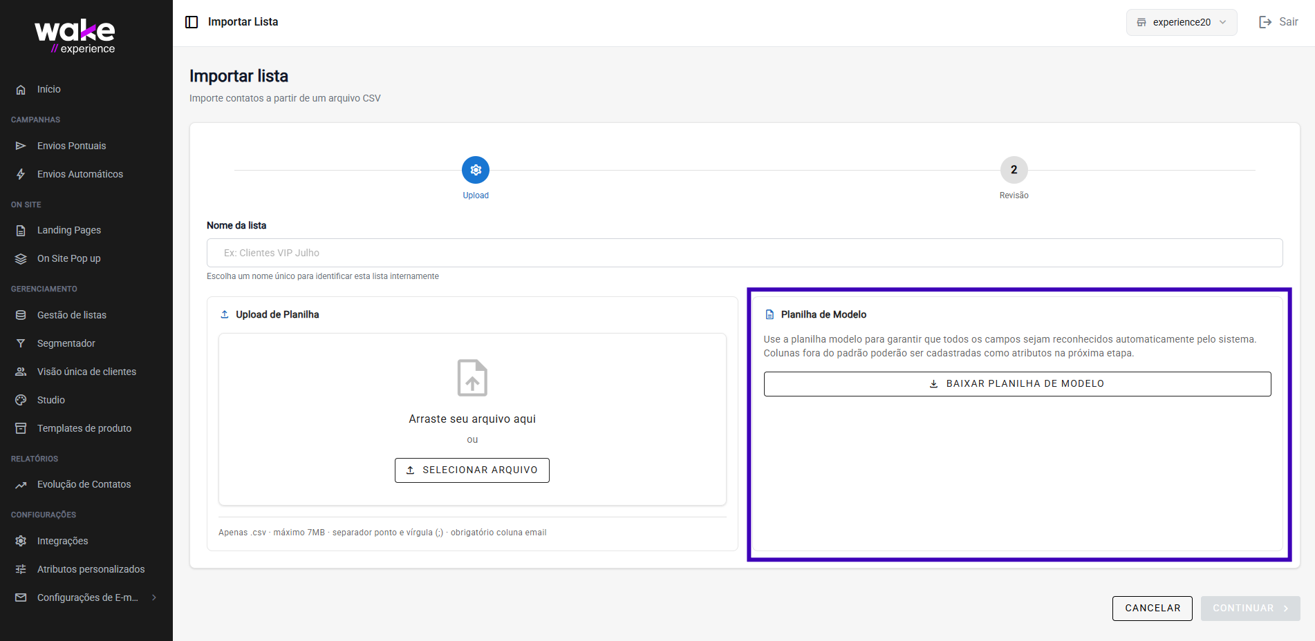Image resolution: width=1315 pixels, height=641 pixels.
Task: Click the Sair logout icon
Action: pos(1265,22)
